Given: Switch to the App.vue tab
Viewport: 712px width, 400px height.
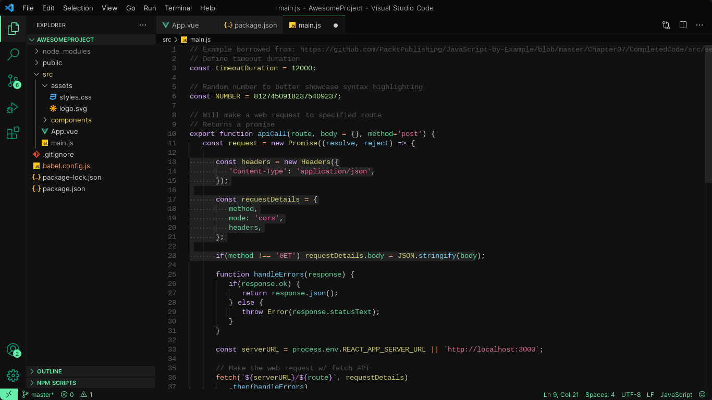Looking at the screenshot, I should (x=187, y=25).
